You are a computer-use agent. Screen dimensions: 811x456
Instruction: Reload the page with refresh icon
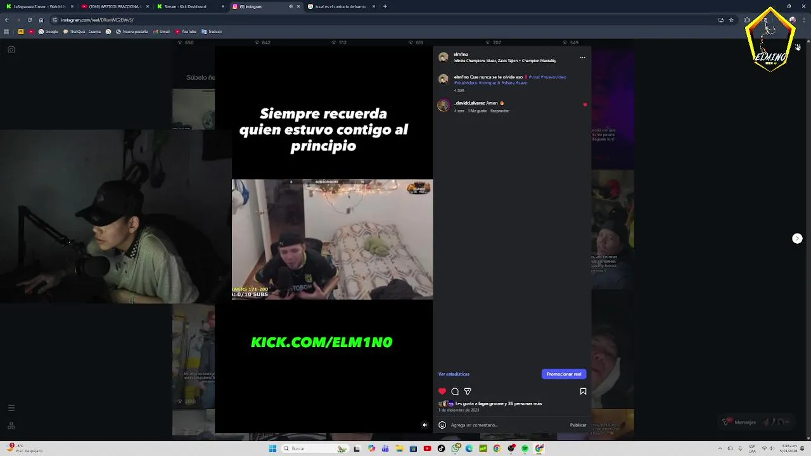pyautogui.click(x=30, y=20)
